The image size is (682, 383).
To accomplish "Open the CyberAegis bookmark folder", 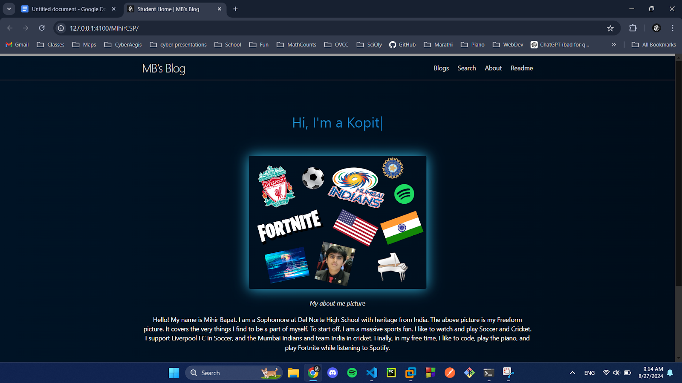I will (x=123, y=45).
